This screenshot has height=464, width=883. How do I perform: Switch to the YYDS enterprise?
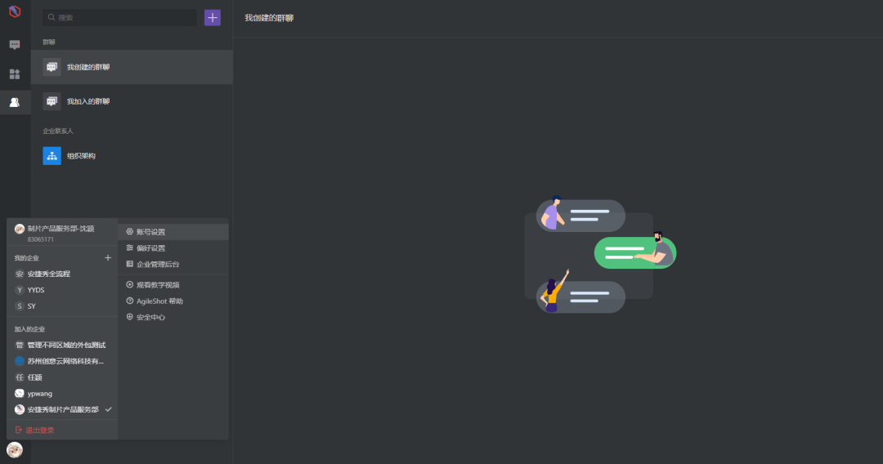[x=36, y=290]
